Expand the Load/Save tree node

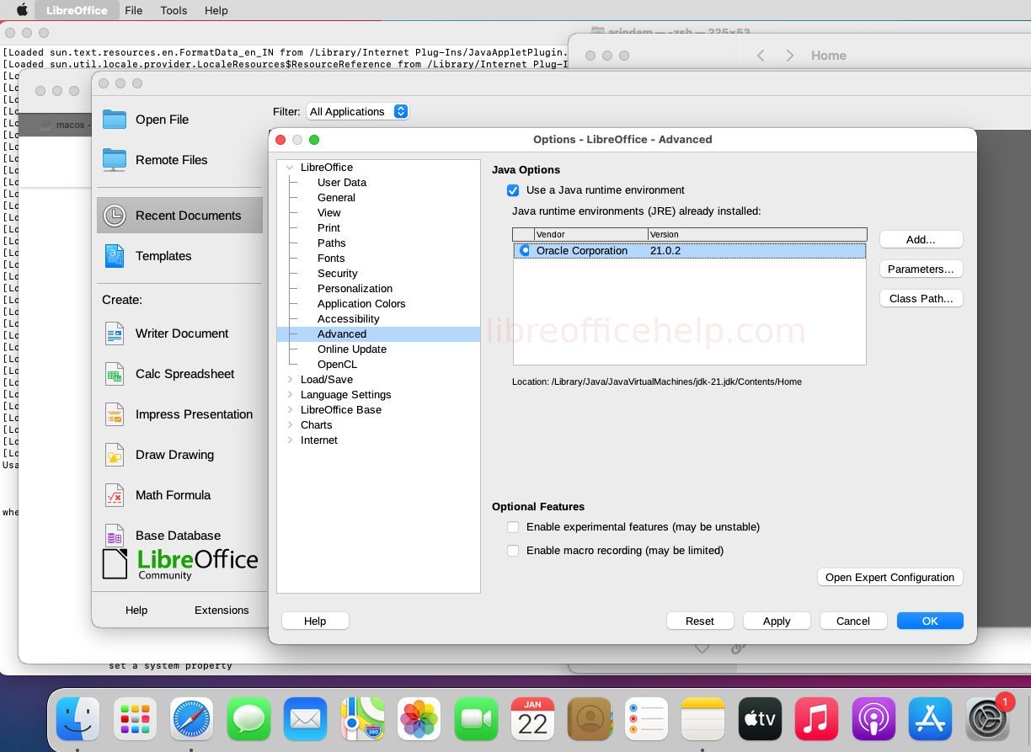[290, 380]
